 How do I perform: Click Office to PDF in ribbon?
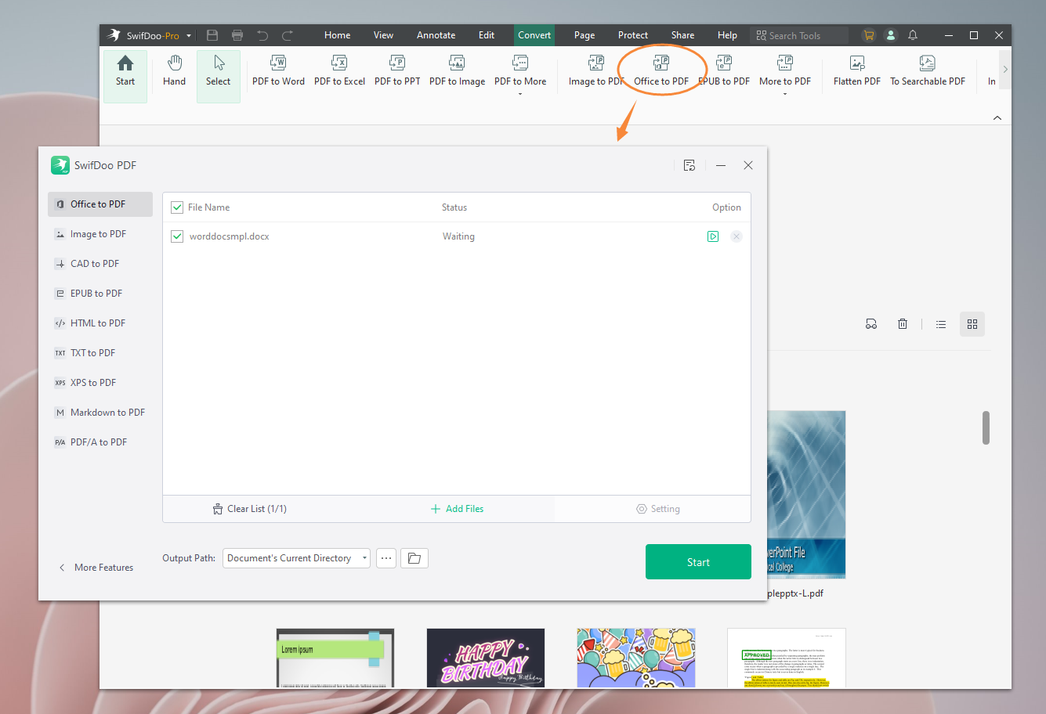[x=661, y=71]
